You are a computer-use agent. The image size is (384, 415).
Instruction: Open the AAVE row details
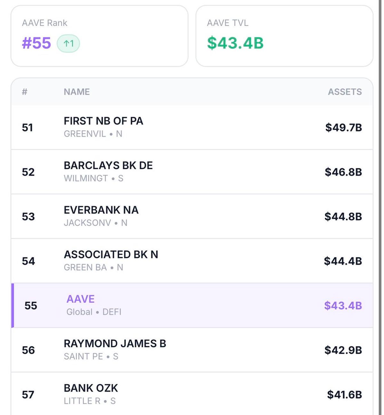(192, 305)
